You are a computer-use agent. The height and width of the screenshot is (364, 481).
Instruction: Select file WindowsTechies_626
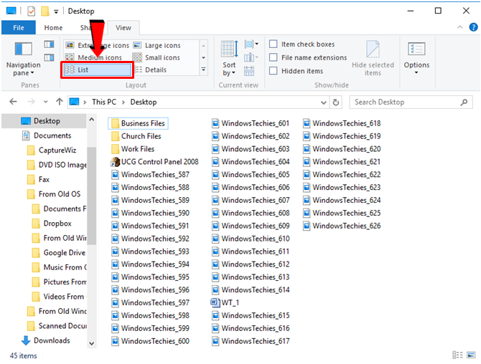click(342, 226)
